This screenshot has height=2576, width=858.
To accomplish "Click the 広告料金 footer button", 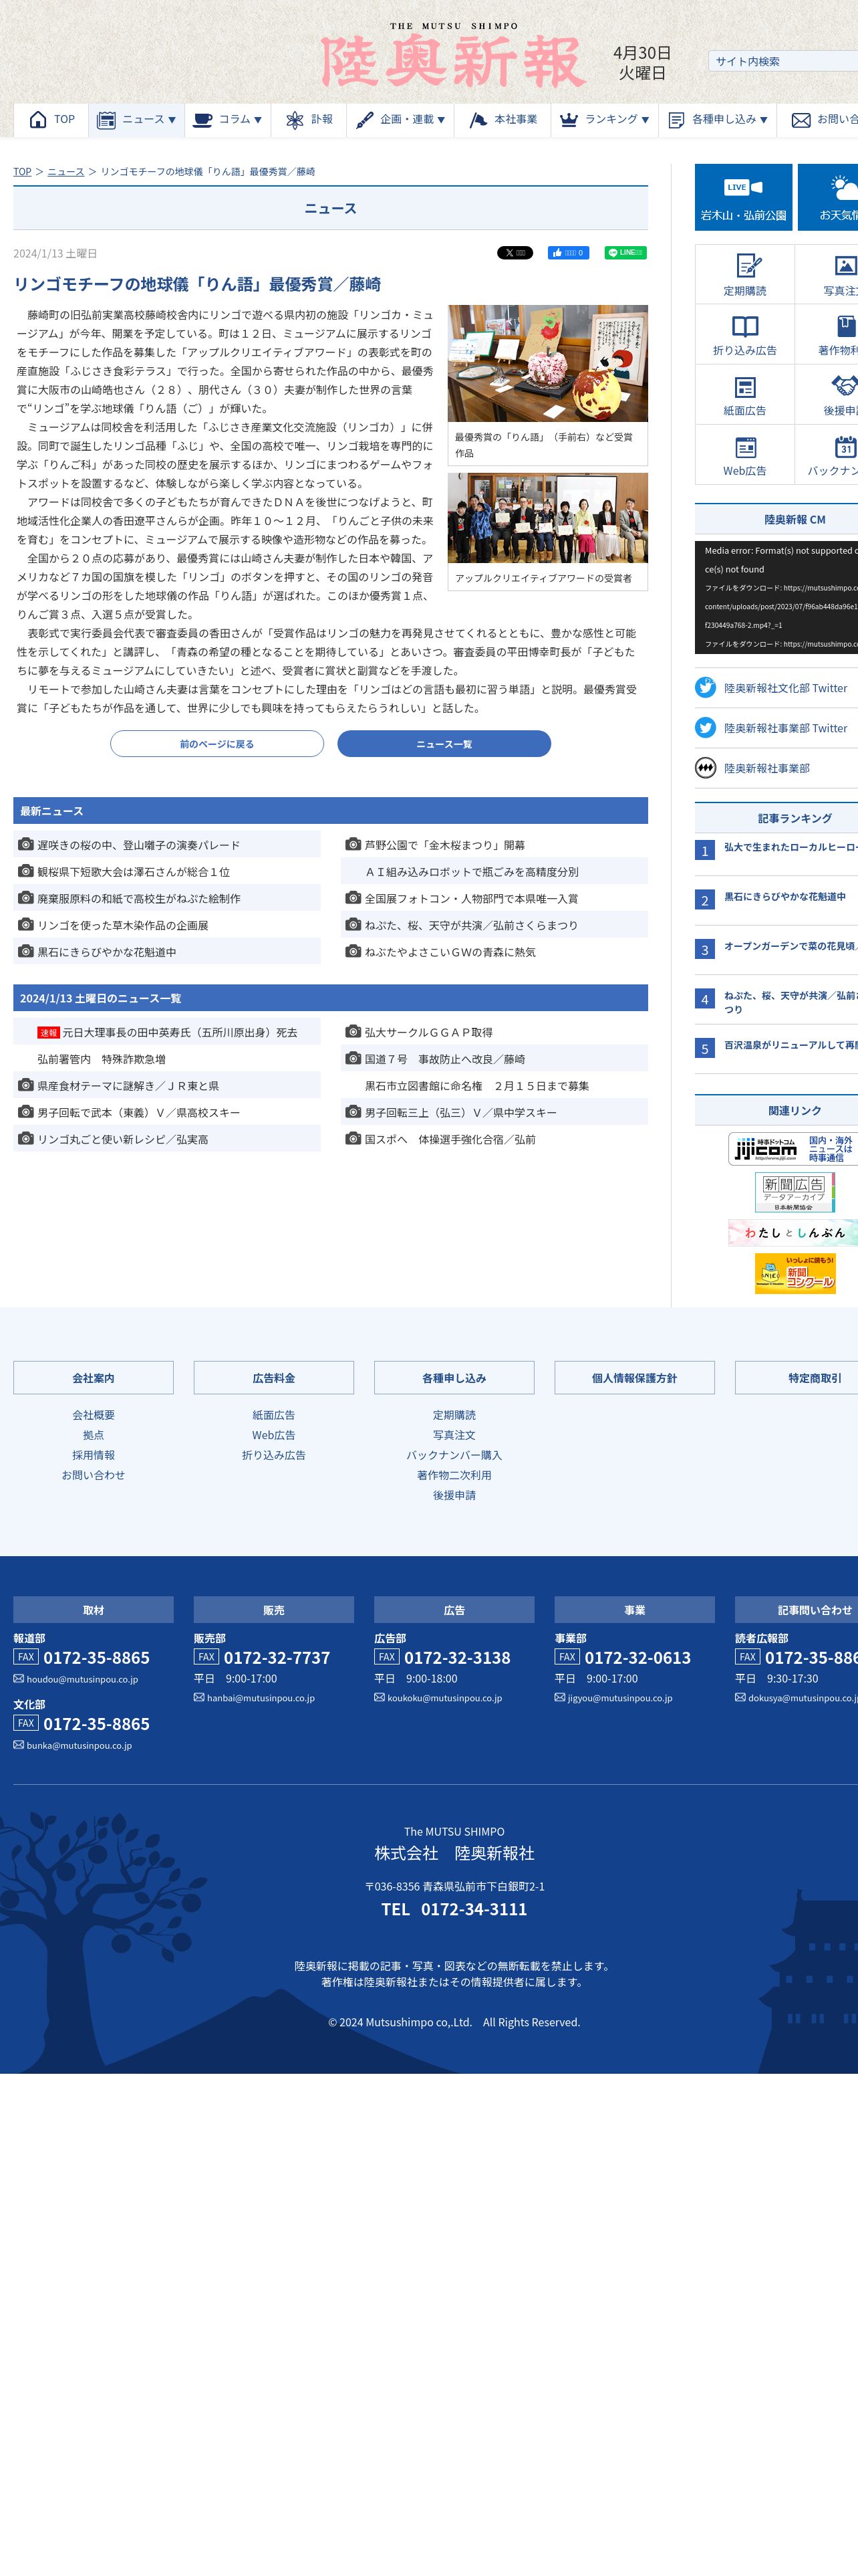I will pyautogui.click(x=274, y=1378).
